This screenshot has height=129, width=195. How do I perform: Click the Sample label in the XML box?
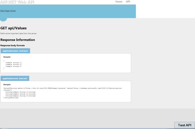[x=7, y=84]
